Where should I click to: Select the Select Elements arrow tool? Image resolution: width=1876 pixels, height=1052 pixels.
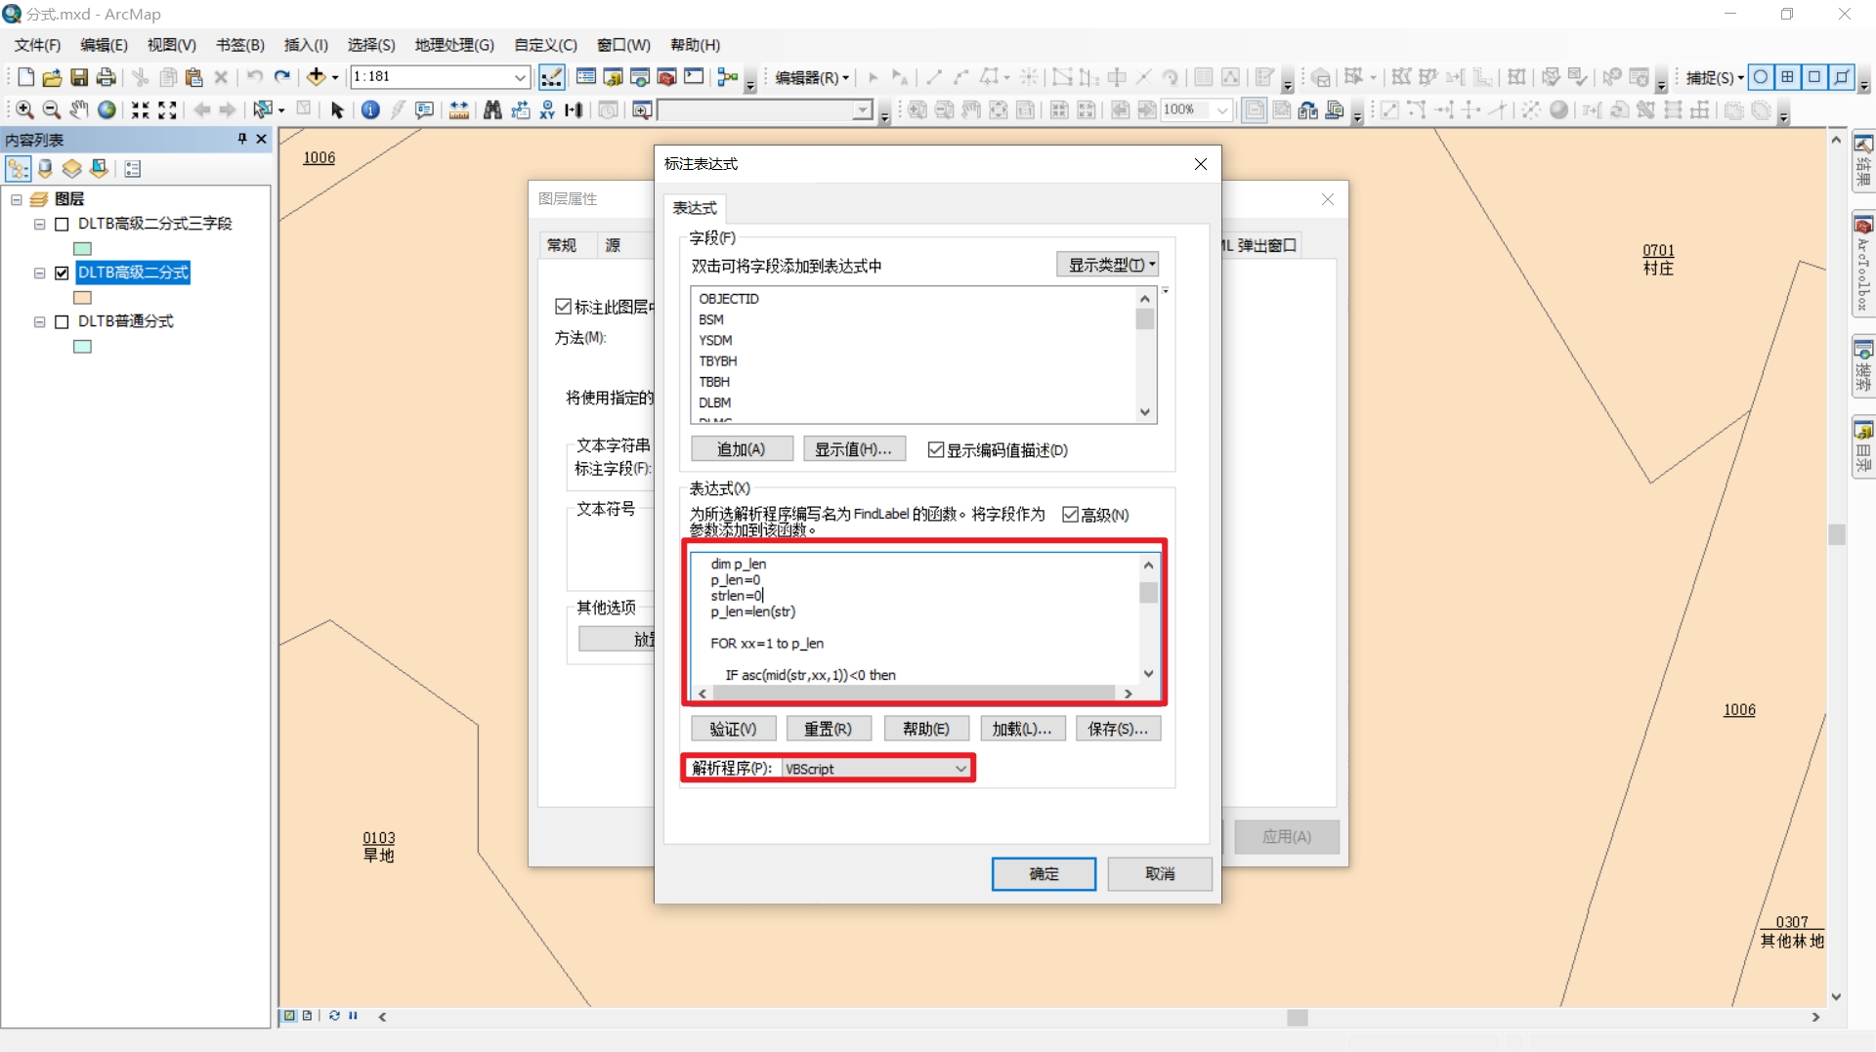[x=337, y=110]
